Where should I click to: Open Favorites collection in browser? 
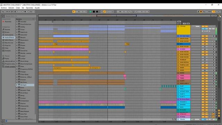[x=8, y=22]
